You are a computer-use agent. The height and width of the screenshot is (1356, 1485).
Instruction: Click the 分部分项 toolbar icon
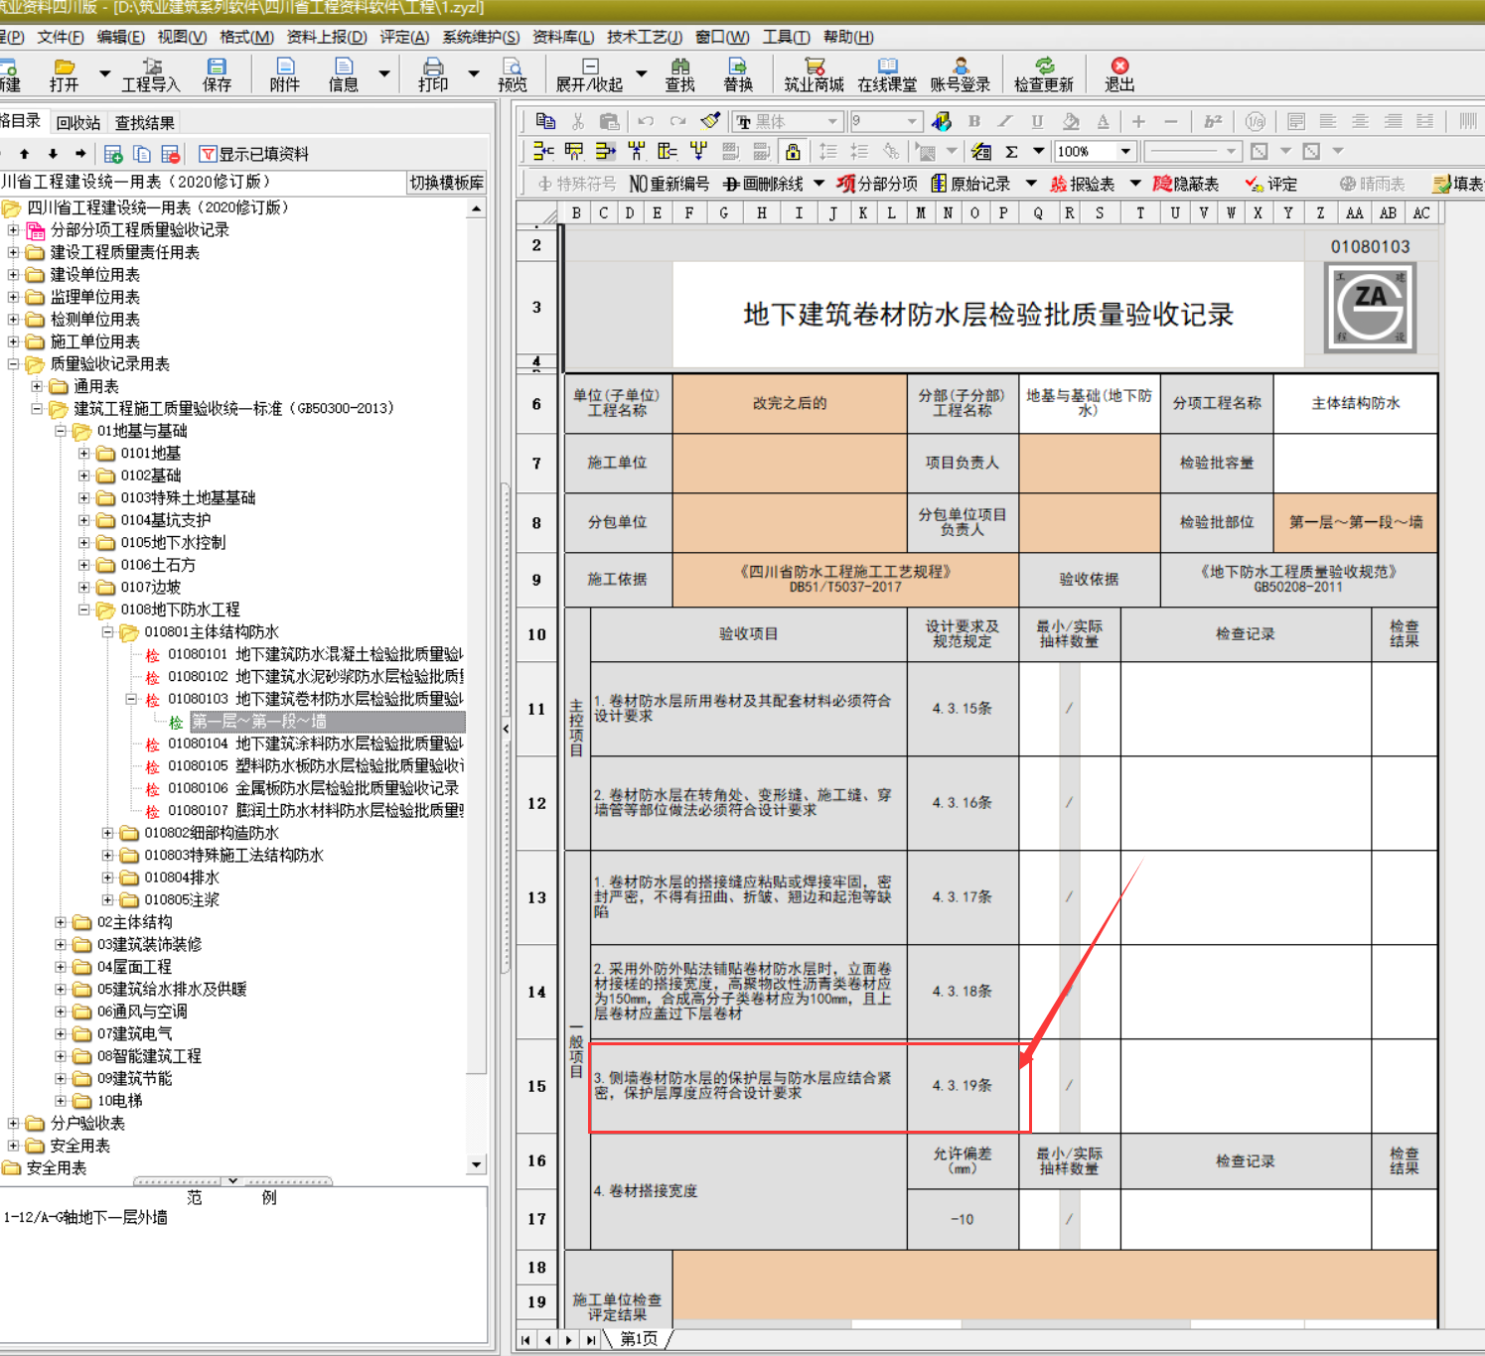tap(877, 184)
